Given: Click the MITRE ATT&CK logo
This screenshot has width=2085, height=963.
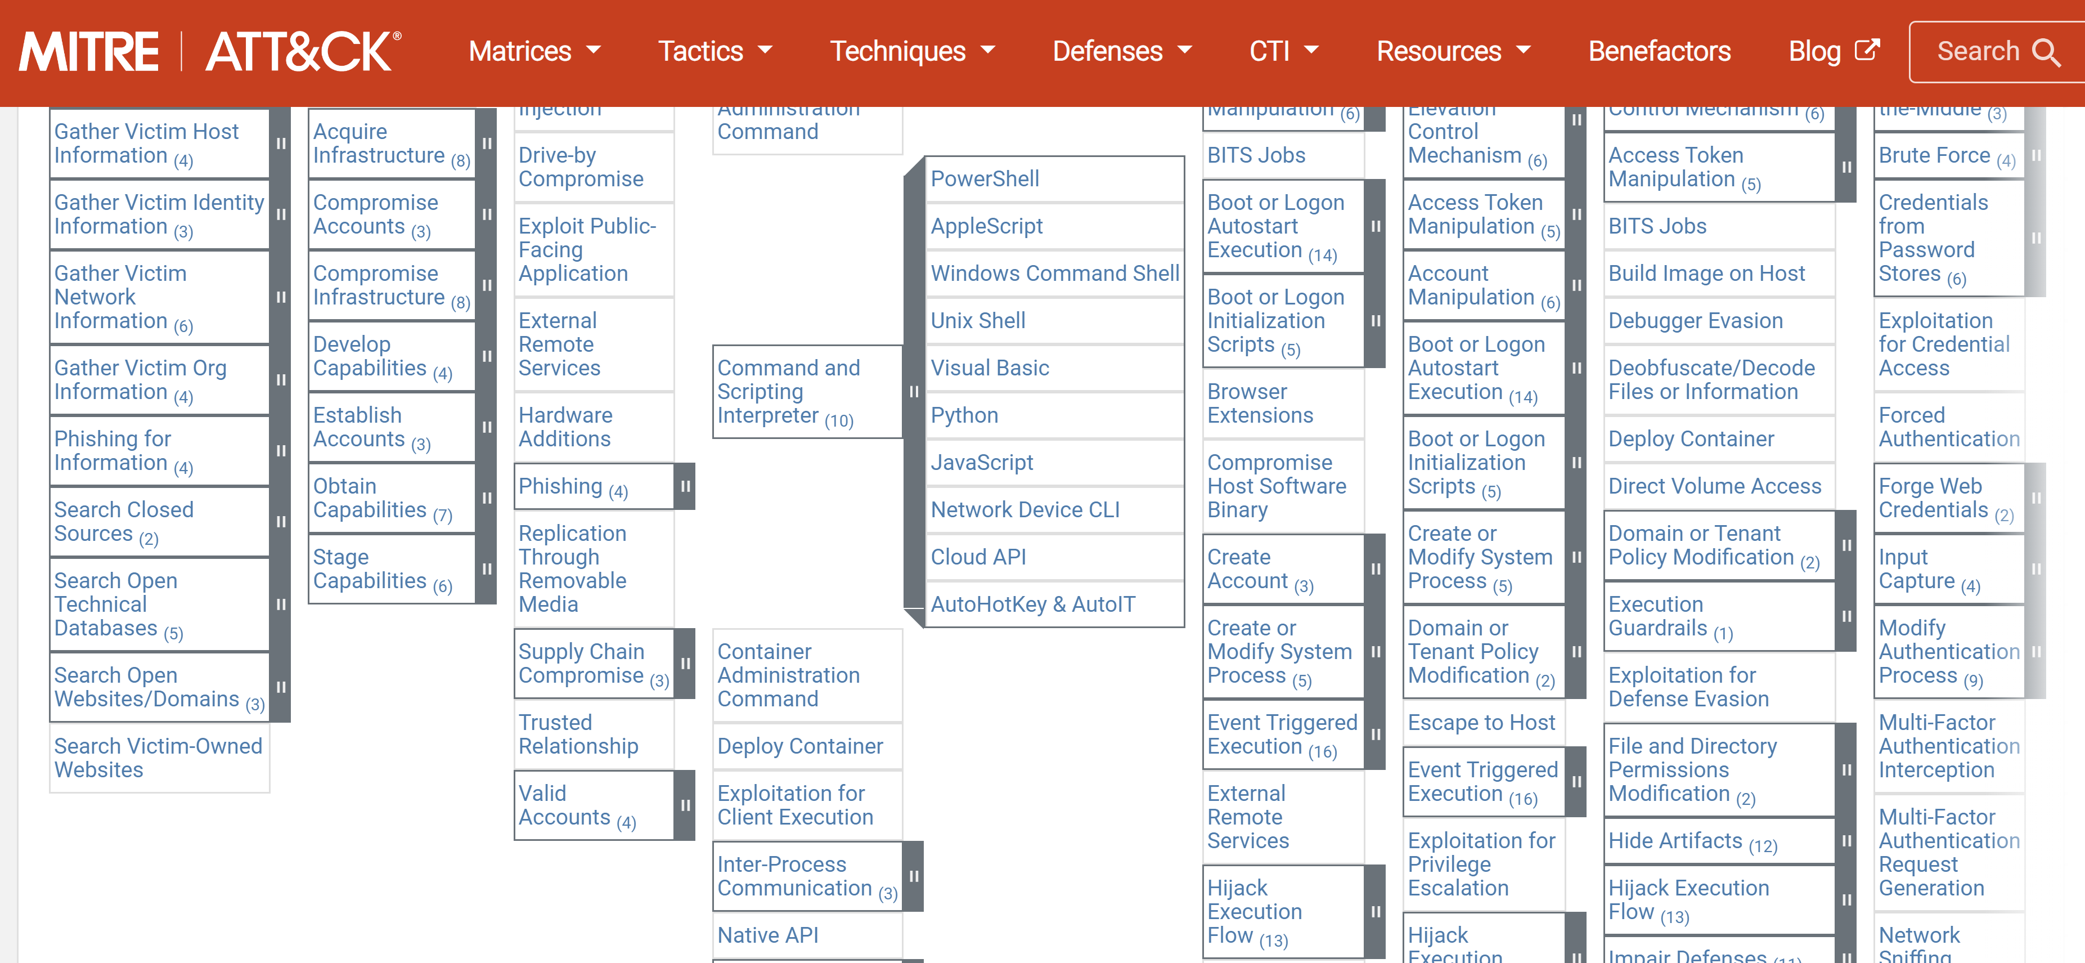Looking at the screenshot, I should pos(210,52).
